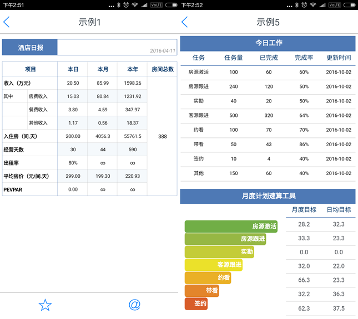Select the 示例5 page title
358x319 pixels.
268,22
